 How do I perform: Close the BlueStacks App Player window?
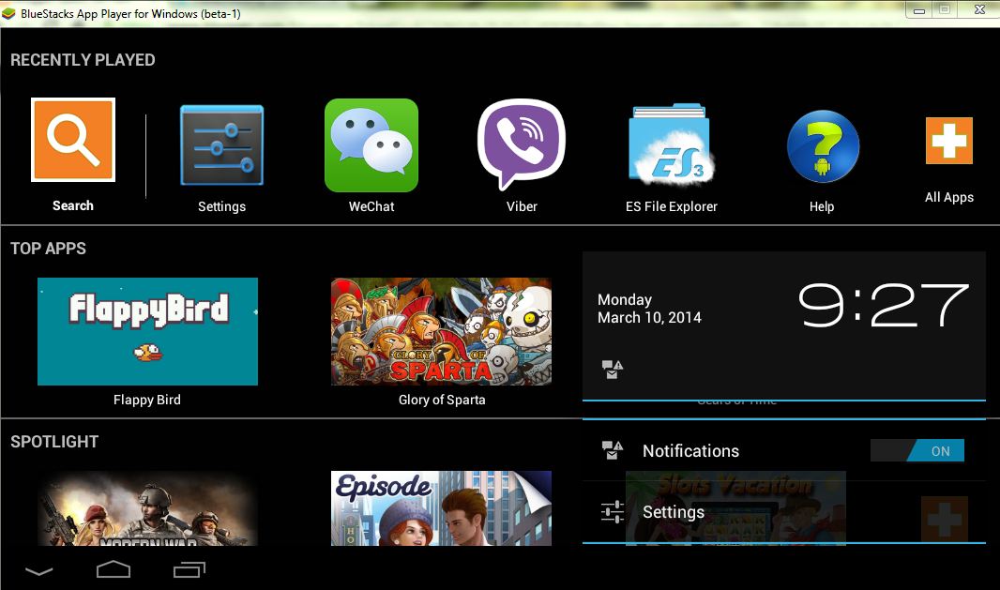[979, 9]
